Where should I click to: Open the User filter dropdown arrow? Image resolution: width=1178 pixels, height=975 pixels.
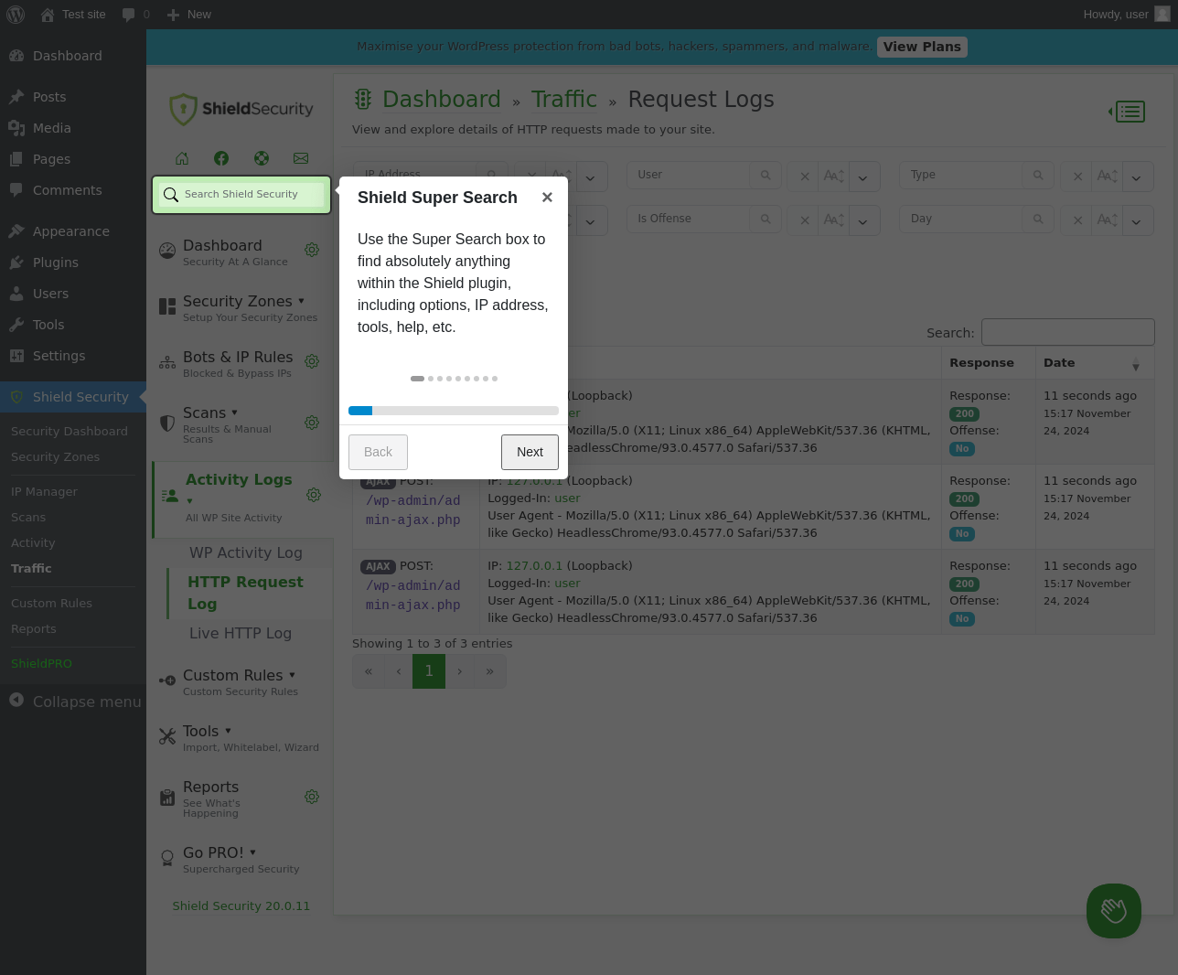point(863,177)
